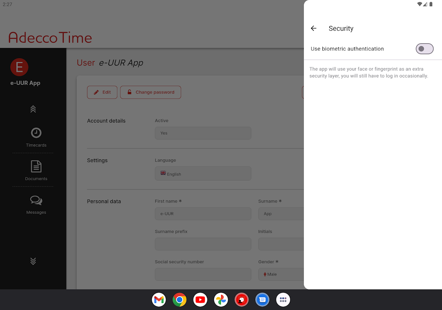Toggle Use biometric authentication switch
Image resolution: width=442 pixels, height=310 pixels.
(x=424, y=49)
